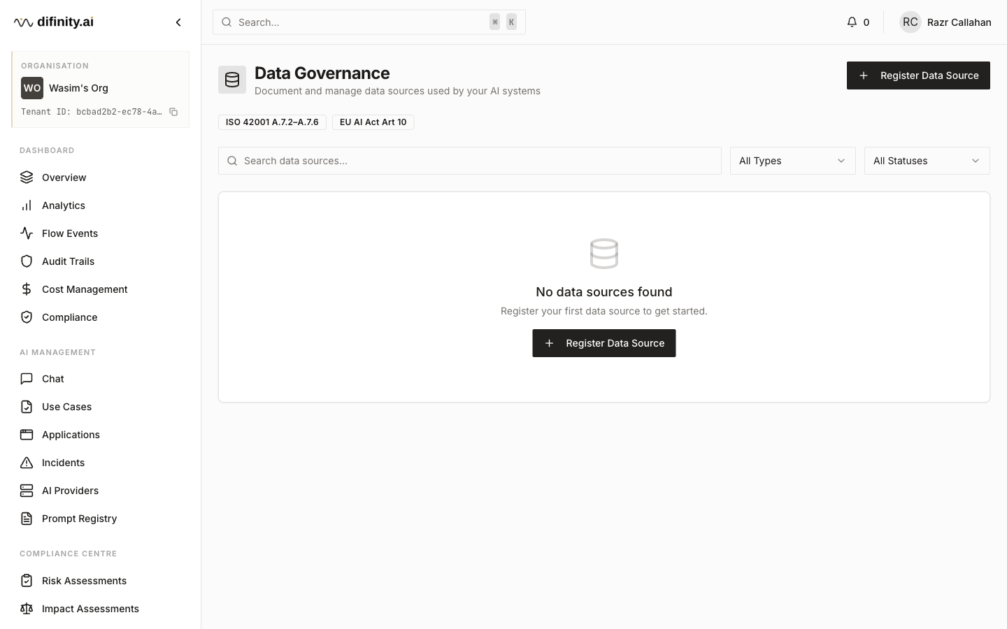Viewport: 1007px width, 629px height.
Task: Go to Incidents label in sidebar
Action: pos(63,463)
